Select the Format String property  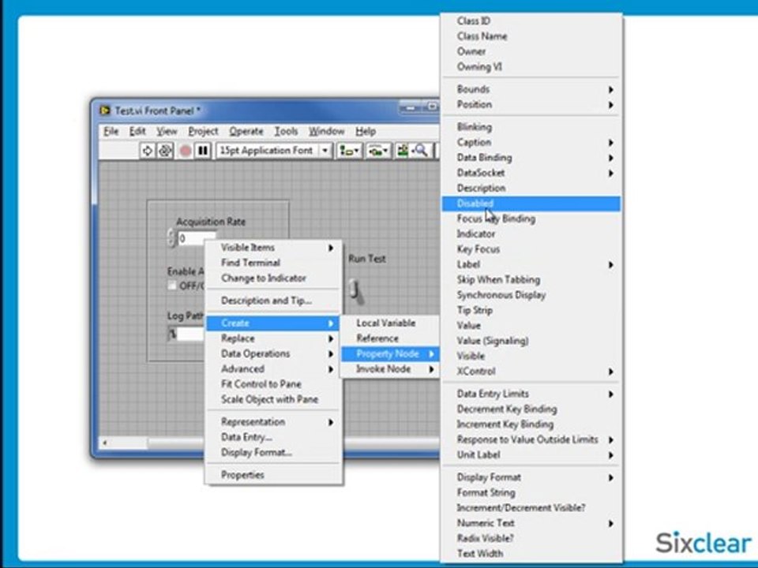(x=531, y=492)
